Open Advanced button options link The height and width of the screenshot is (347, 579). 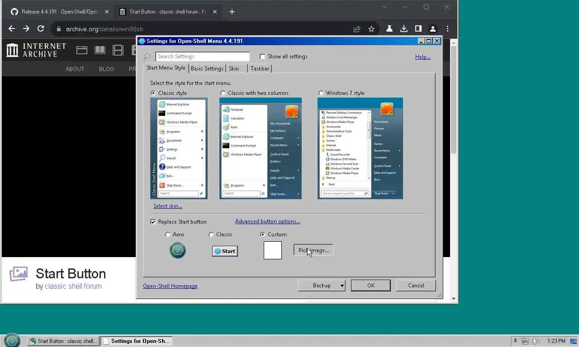[267, 221]
